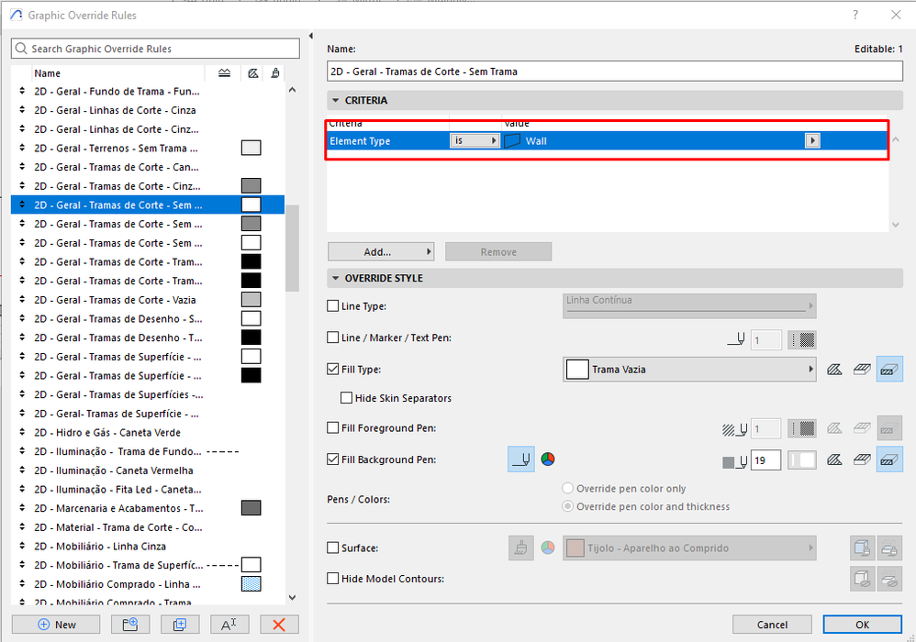Toggle the cut fill icon in Fill Type row

point(889,370)
